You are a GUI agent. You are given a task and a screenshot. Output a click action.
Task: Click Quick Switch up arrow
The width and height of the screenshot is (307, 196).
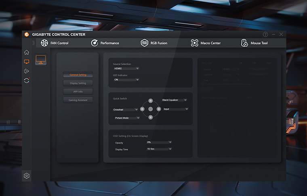click(150, 101)
